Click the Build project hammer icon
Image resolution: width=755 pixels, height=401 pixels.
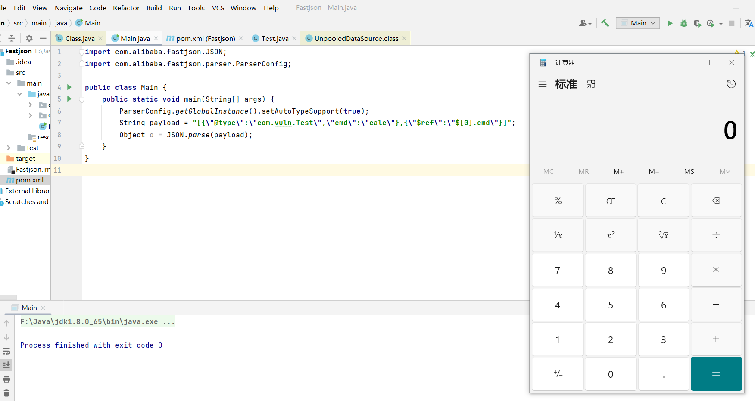tap(605, 23)
